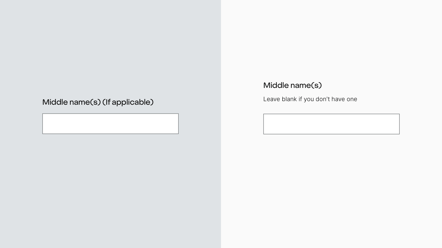Click the "(If" text in the left label
The width and height of the screenshot is (442, 248).
coord(106,102)
